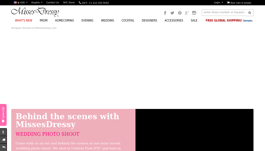Expand the Login dropdown

tap(218, 3)
